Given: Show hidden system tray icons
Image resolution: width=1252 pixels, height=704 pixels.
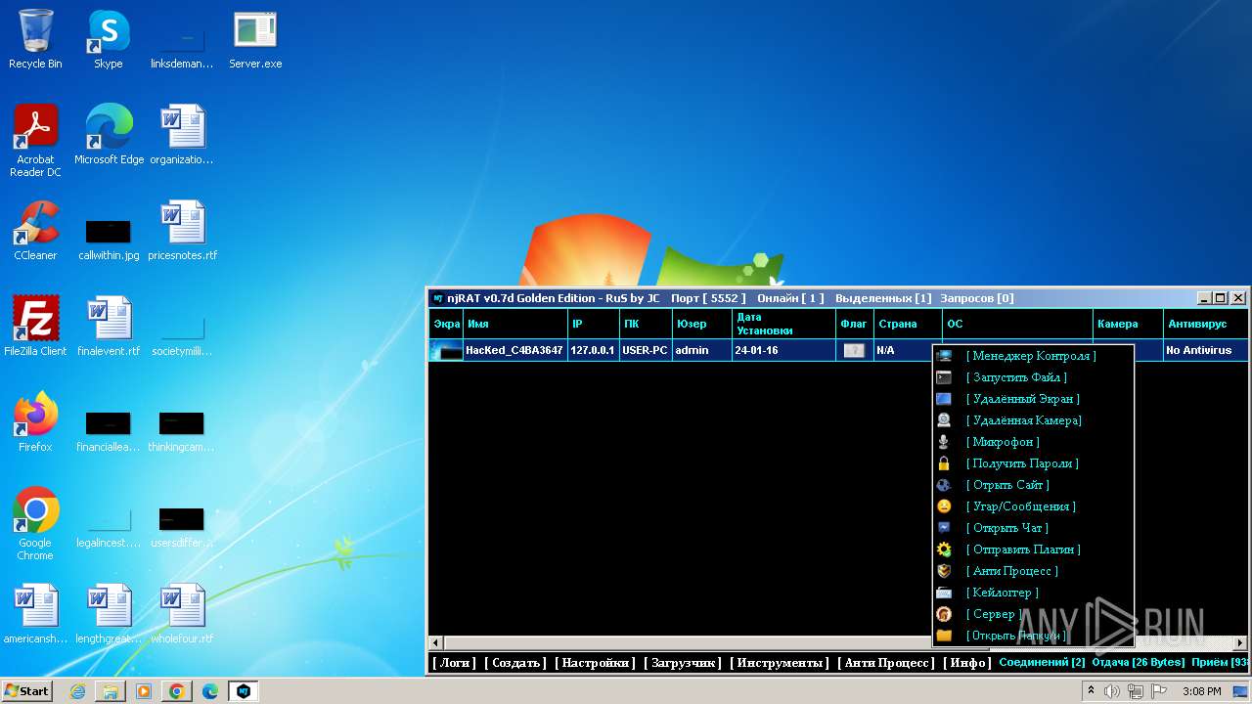Looking at the screenshot, I should click(x=1091, y=690).
